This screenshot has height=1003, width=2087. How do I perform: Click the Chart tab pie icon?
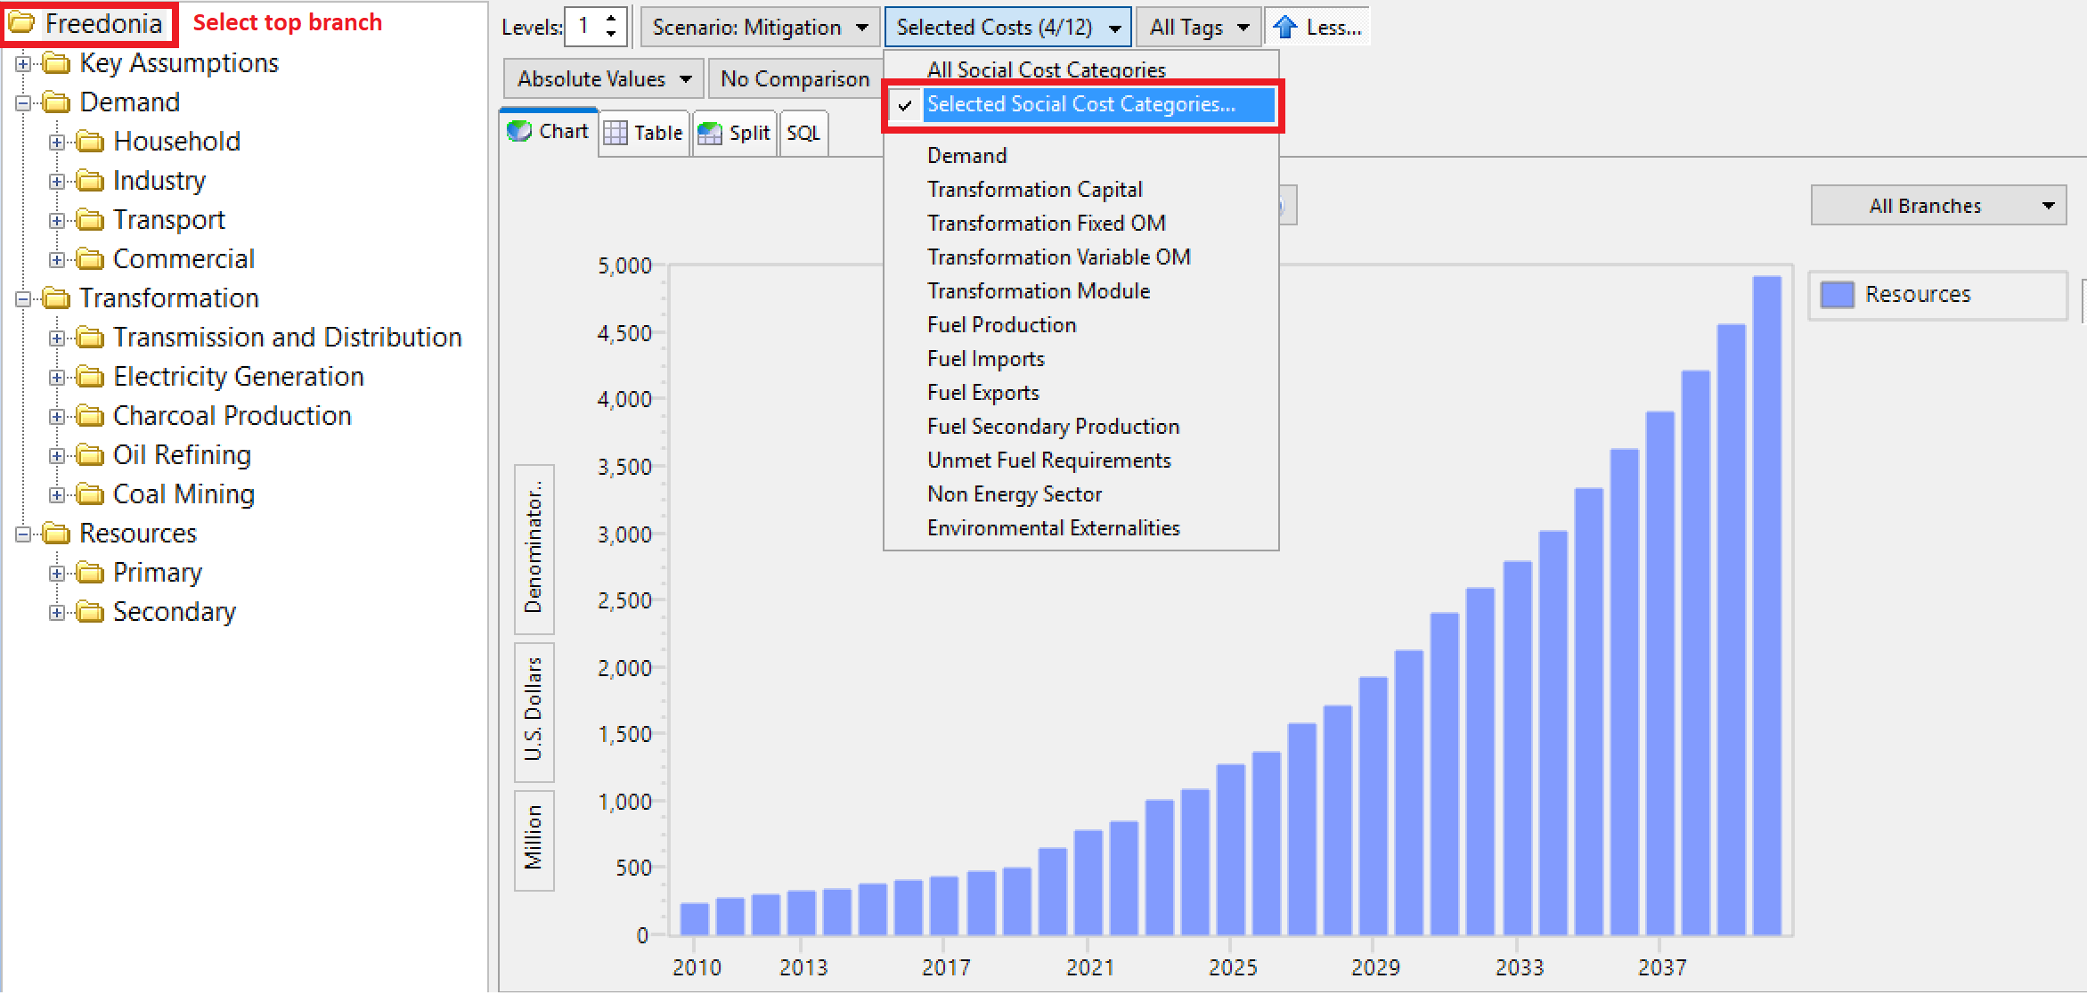coord(519,132)
